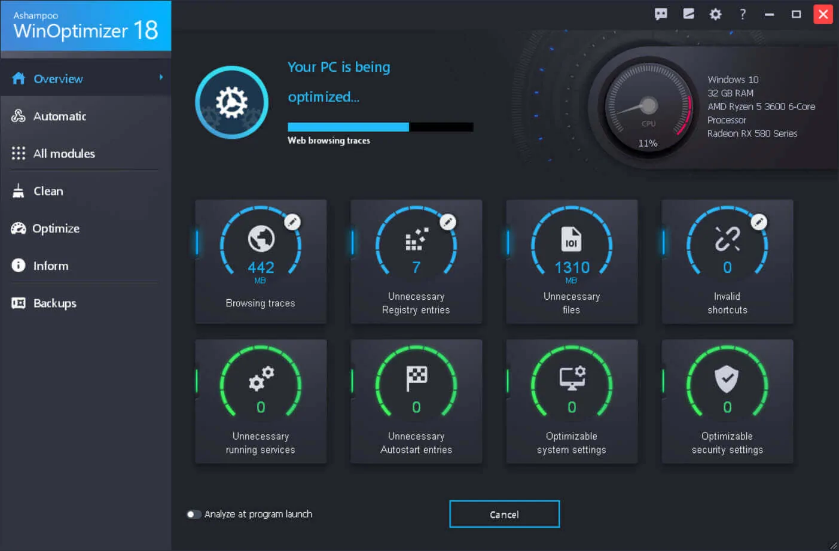Click the Invalid shortcuts label
Screen dimensions: 839x551
tap(727, 303)
